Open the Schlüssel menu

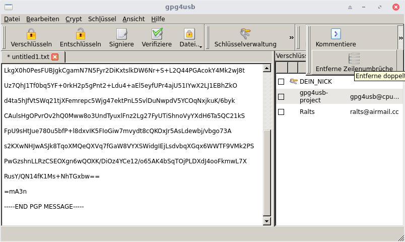click(102, 19)
